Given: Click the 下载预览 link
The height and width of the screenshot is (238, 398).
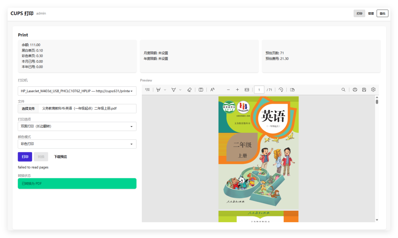Looking at the screenshot, I should [60, 156].
